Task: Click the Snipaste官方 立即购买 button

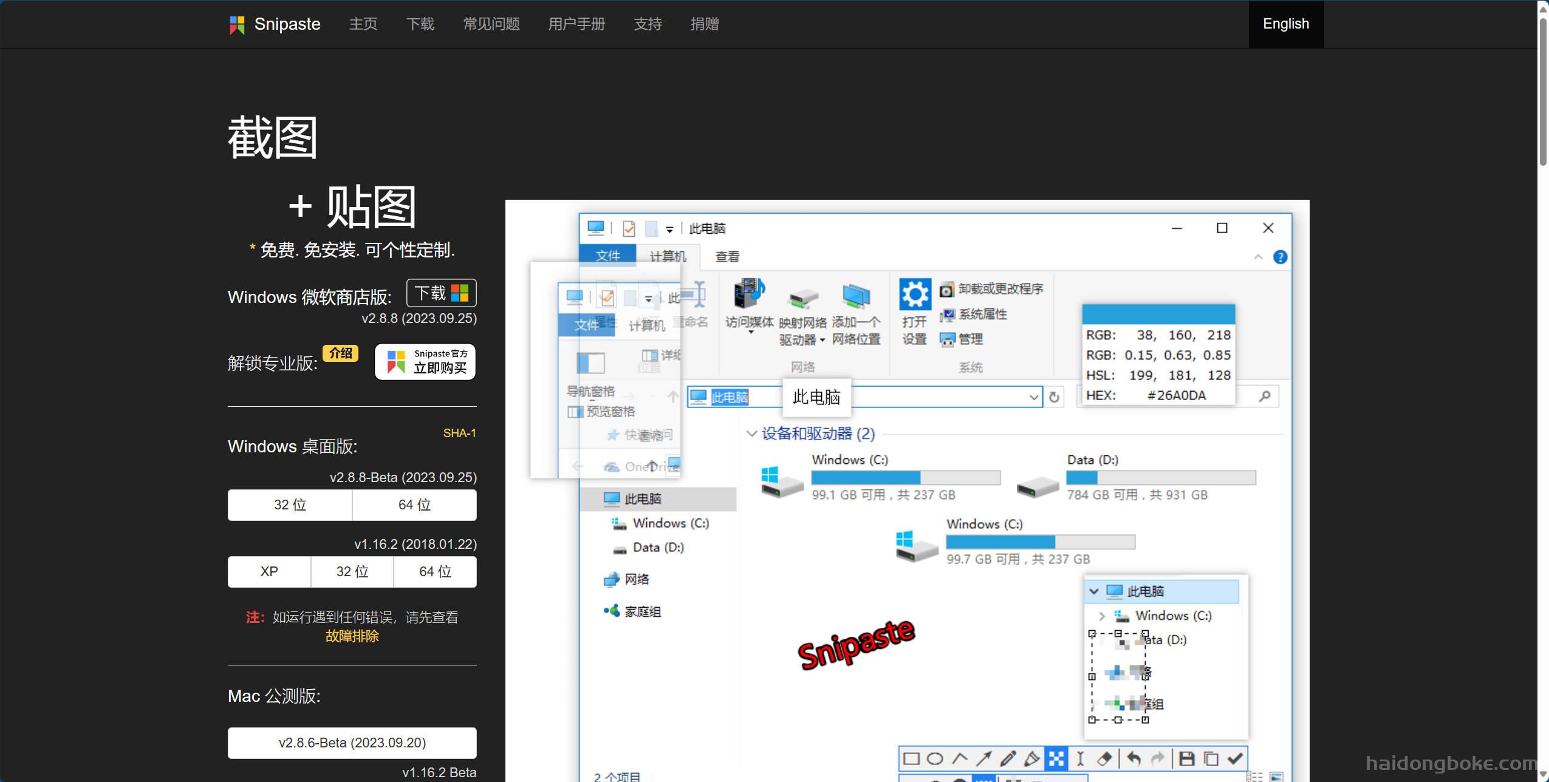Action: coord(425,362)
